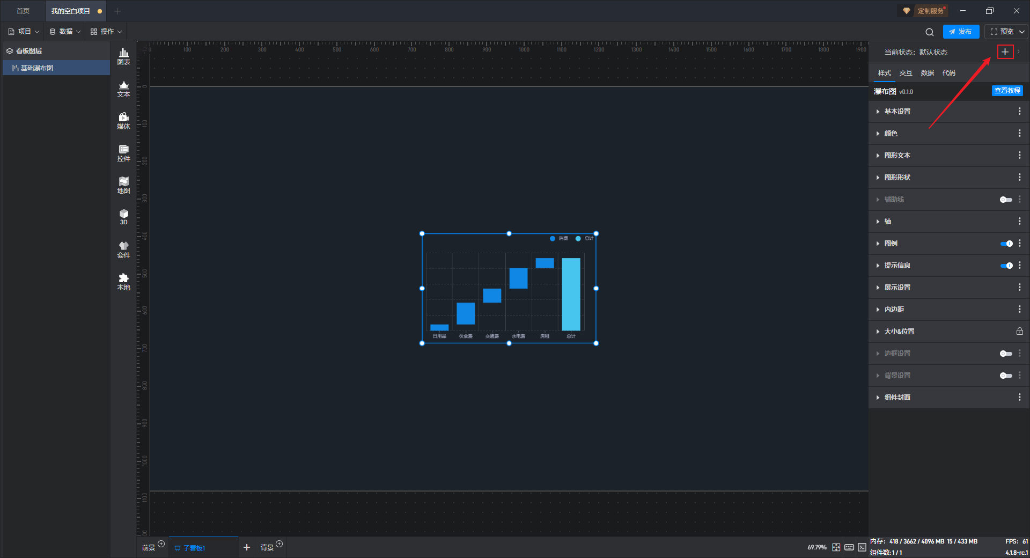This screenshot has height=558, width=1030.
Task: Open the 预览 preview dropdown arrow
Action: coord(1022,32)
